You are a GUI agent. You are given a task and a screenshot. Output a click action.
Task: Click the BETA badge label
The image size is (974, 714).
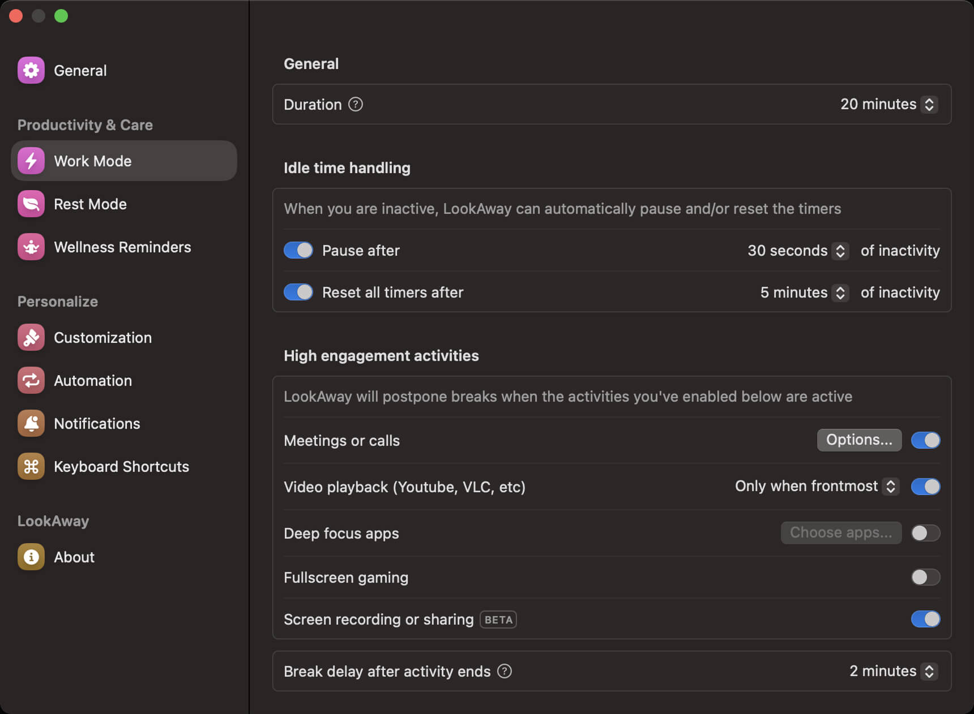click(x=498, y=620)
